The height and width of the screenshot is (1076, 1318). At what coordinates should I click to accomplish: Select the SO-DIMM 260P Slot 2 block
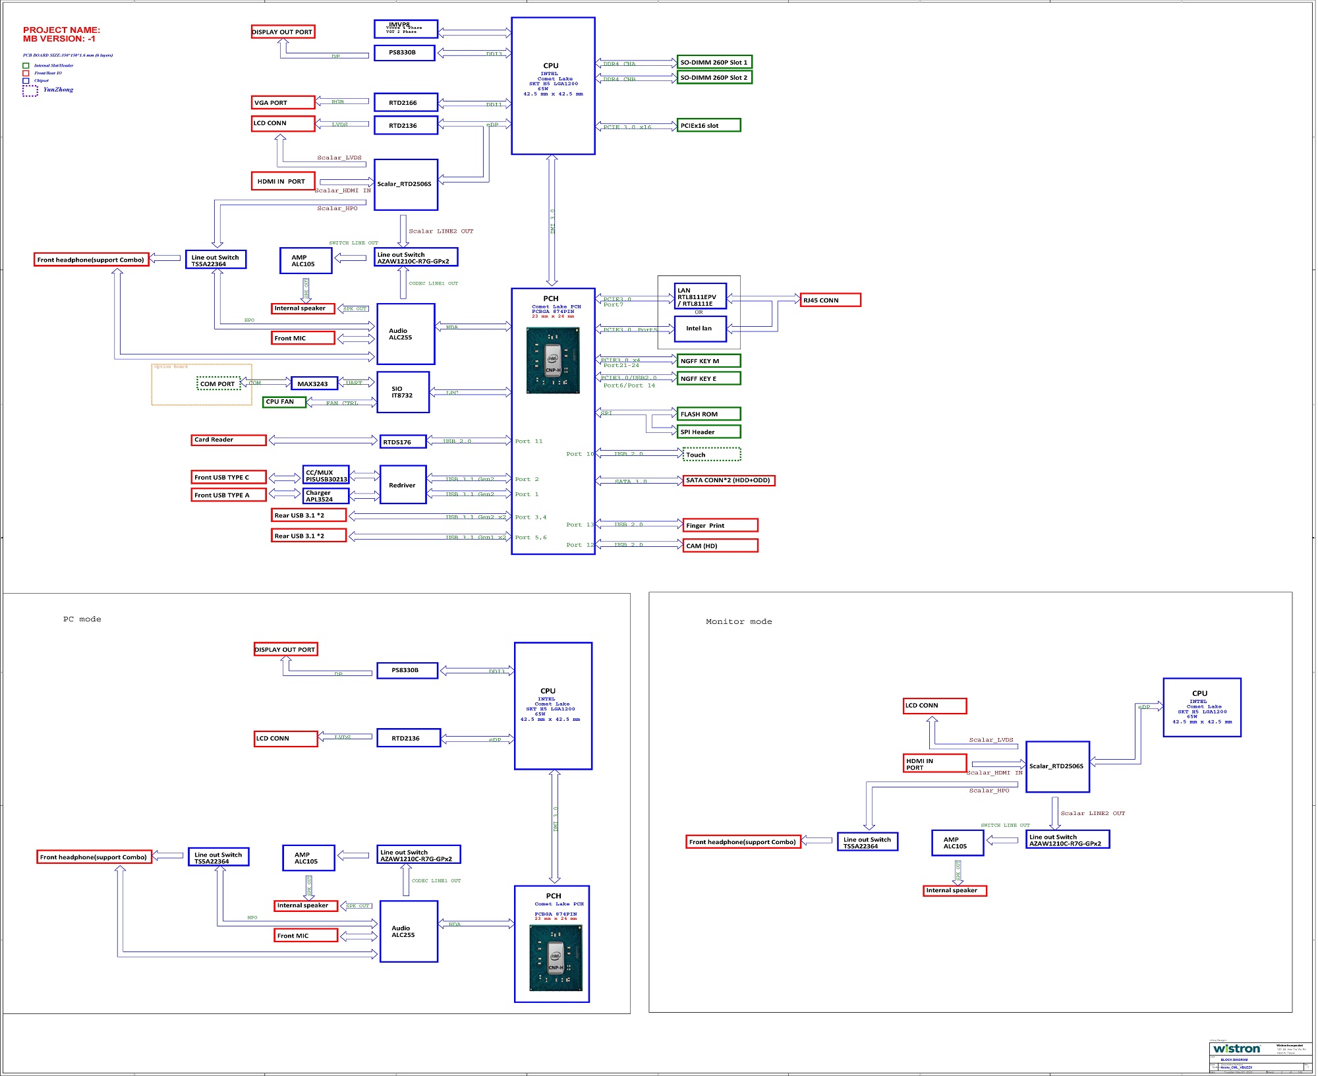pos(714,77)
